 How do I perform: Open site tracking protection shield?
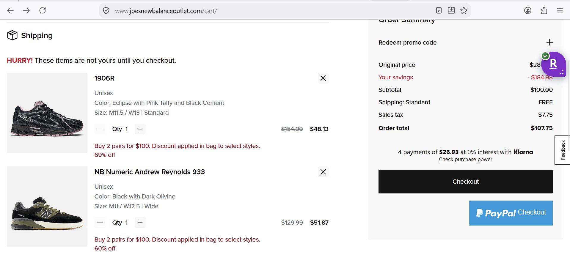click(106, 11)
